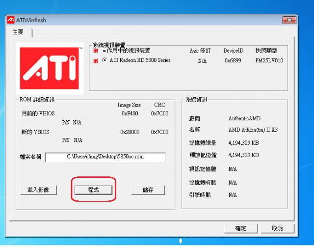
Task: Click CPU name AMD Athlon(tm) II X3
Action: click(x=253, y=130)
